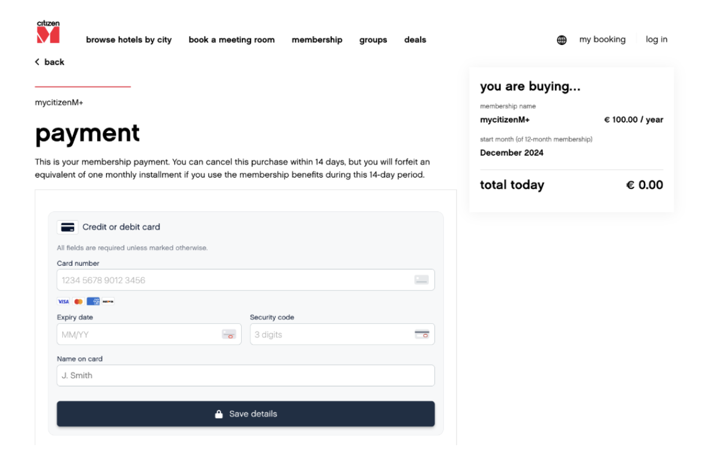The image size is (718, 457).
Task: Open the membership navigation item
Action: [x=317, y=40]
